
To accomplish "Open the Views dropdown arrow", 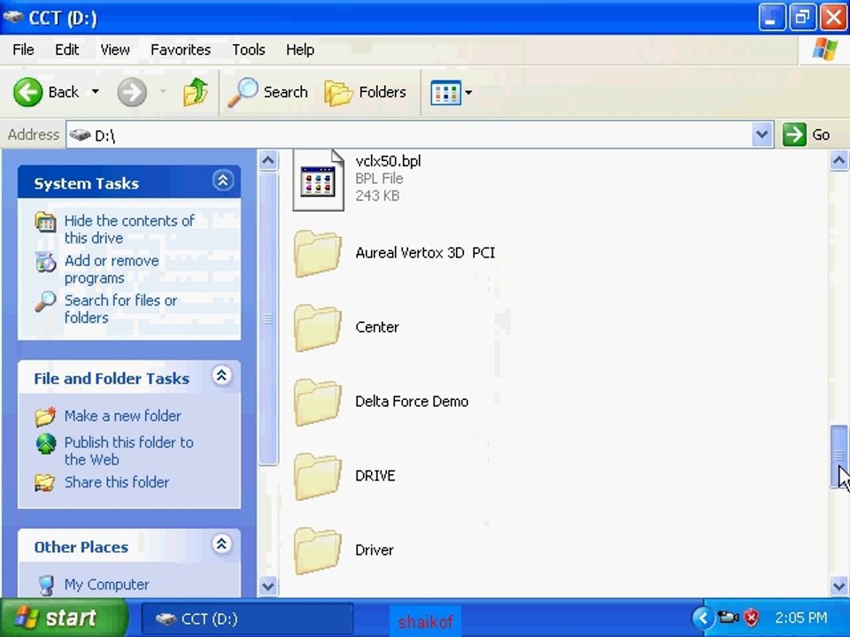I will 468,93.
